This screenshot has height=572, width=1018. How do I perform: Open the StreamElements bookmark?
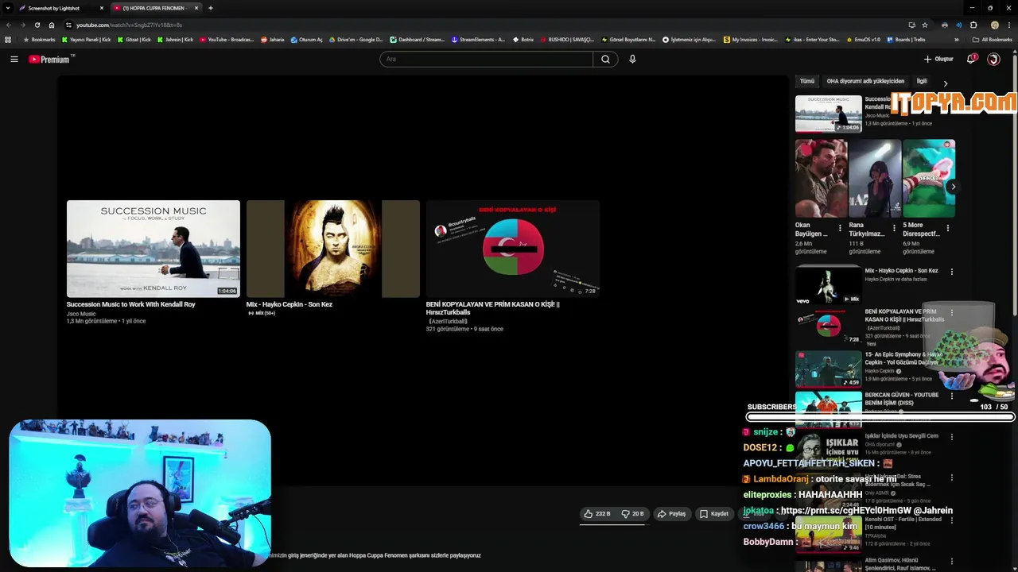(x=478, y=39)
